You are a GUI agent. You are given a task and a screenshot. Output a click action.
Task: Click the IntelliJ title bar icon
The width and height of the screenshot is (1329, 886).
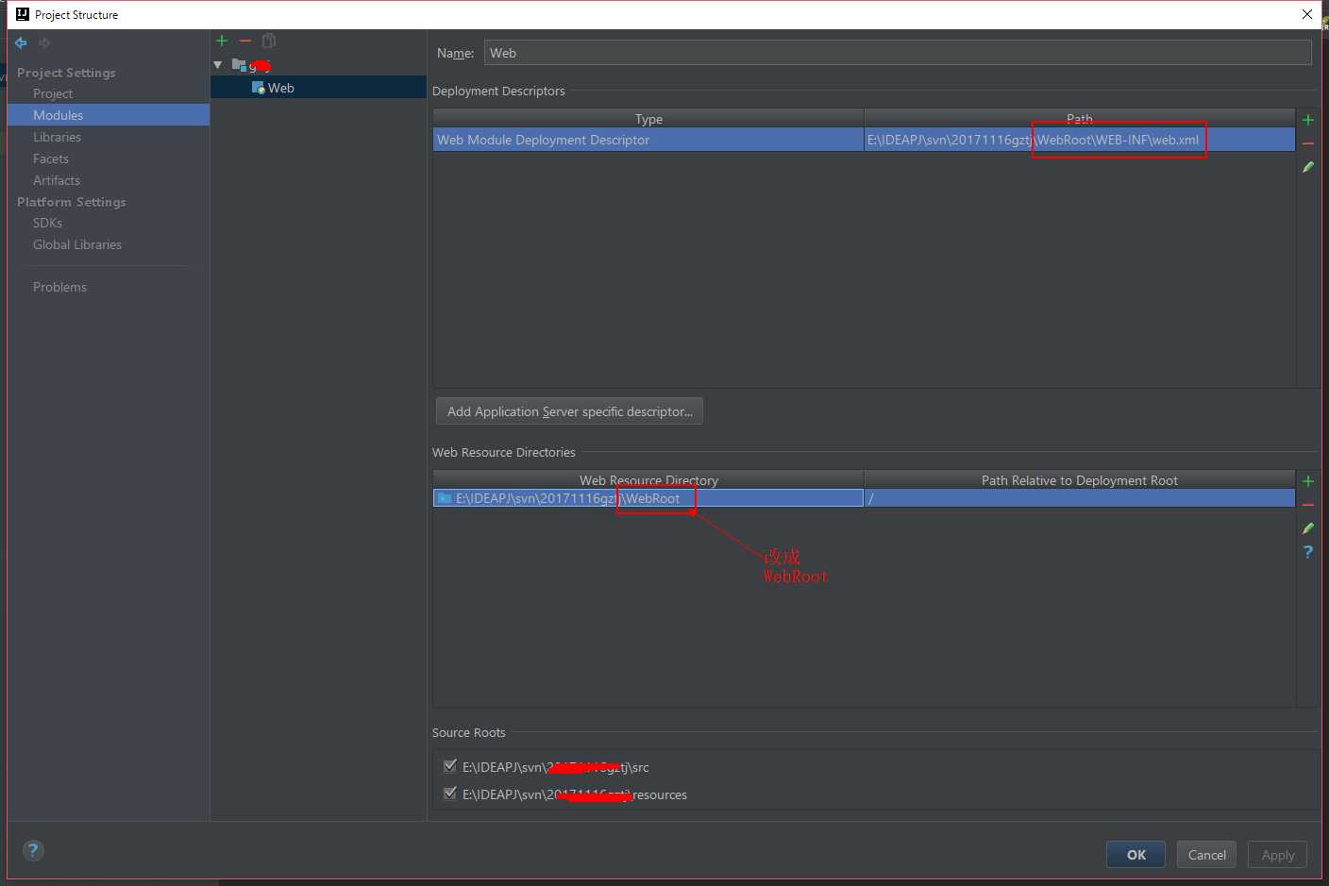pos(23,14)
